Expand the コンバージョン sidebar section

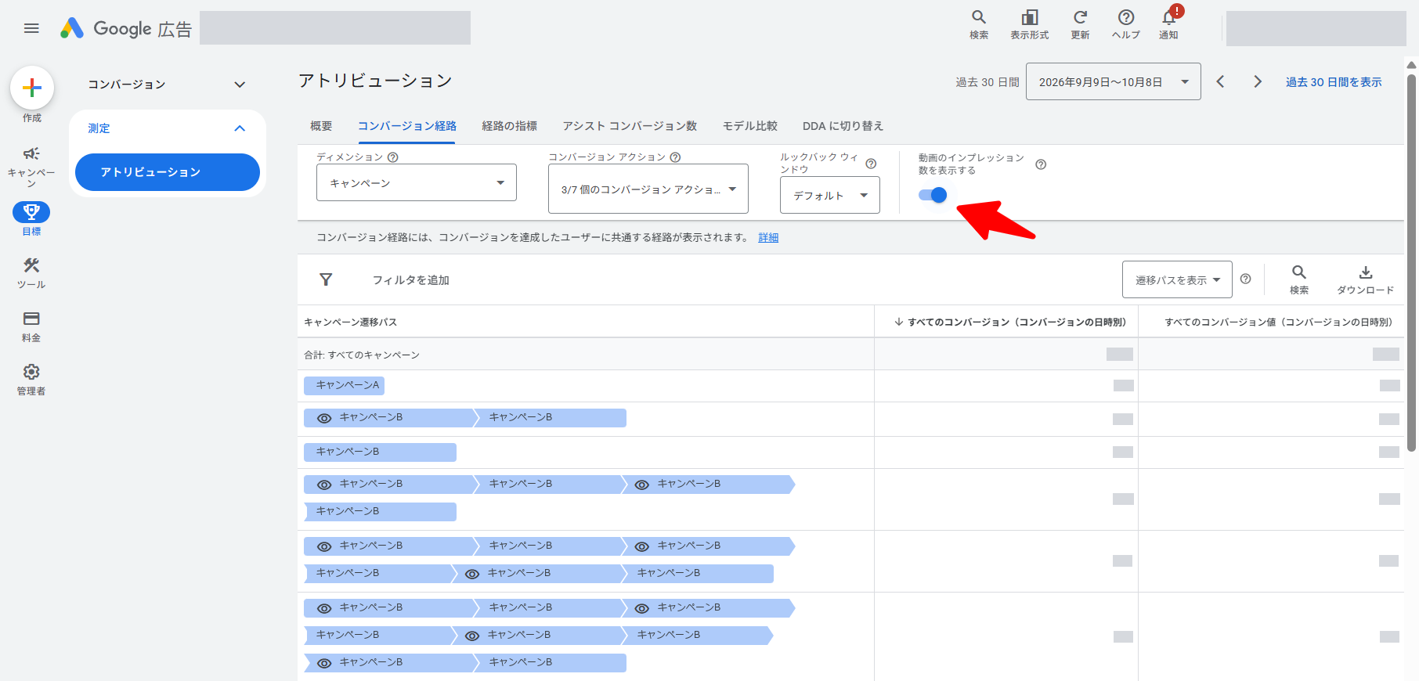click(x=168, y=85)
